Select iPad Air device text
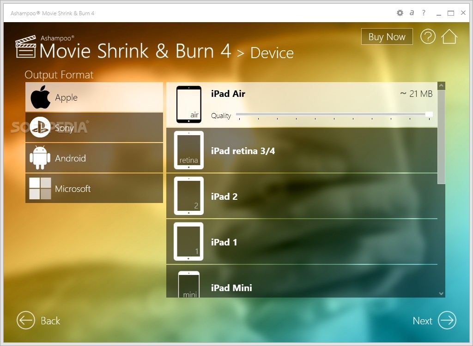This screenshot has height=346, width=473. [x=228, y=94]
